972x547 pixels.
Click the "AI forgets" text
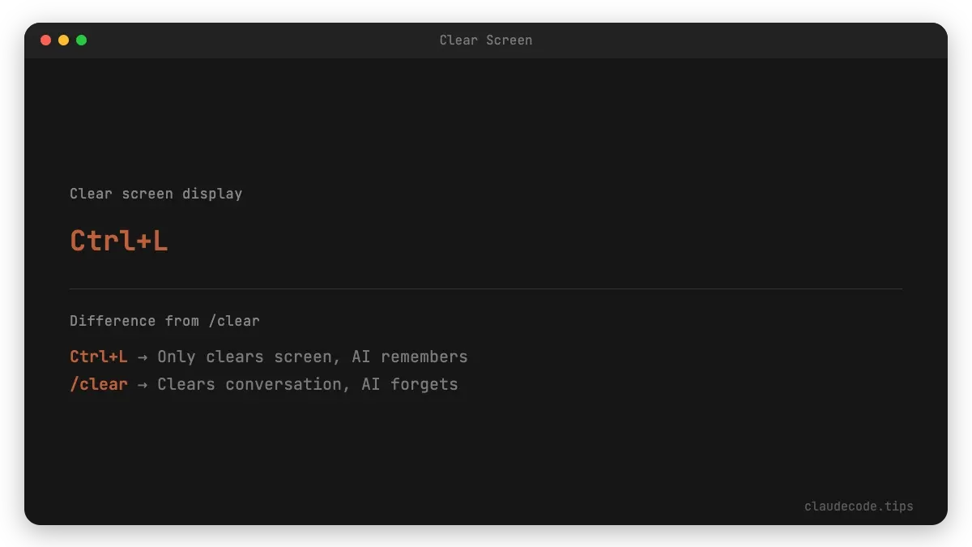point(409,384)
